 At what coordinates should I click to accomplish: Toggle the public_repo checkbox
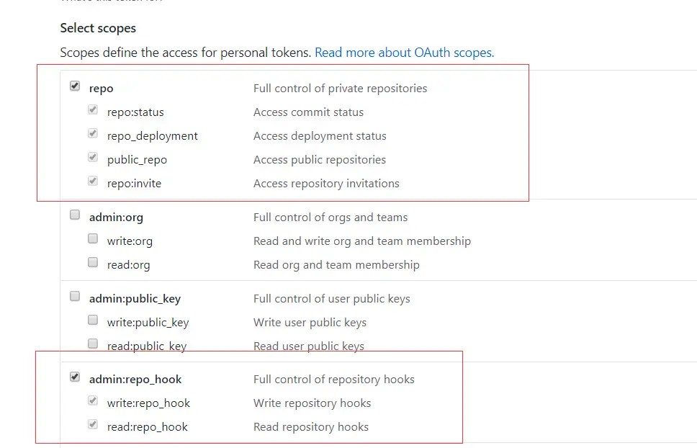coord(93,158)
